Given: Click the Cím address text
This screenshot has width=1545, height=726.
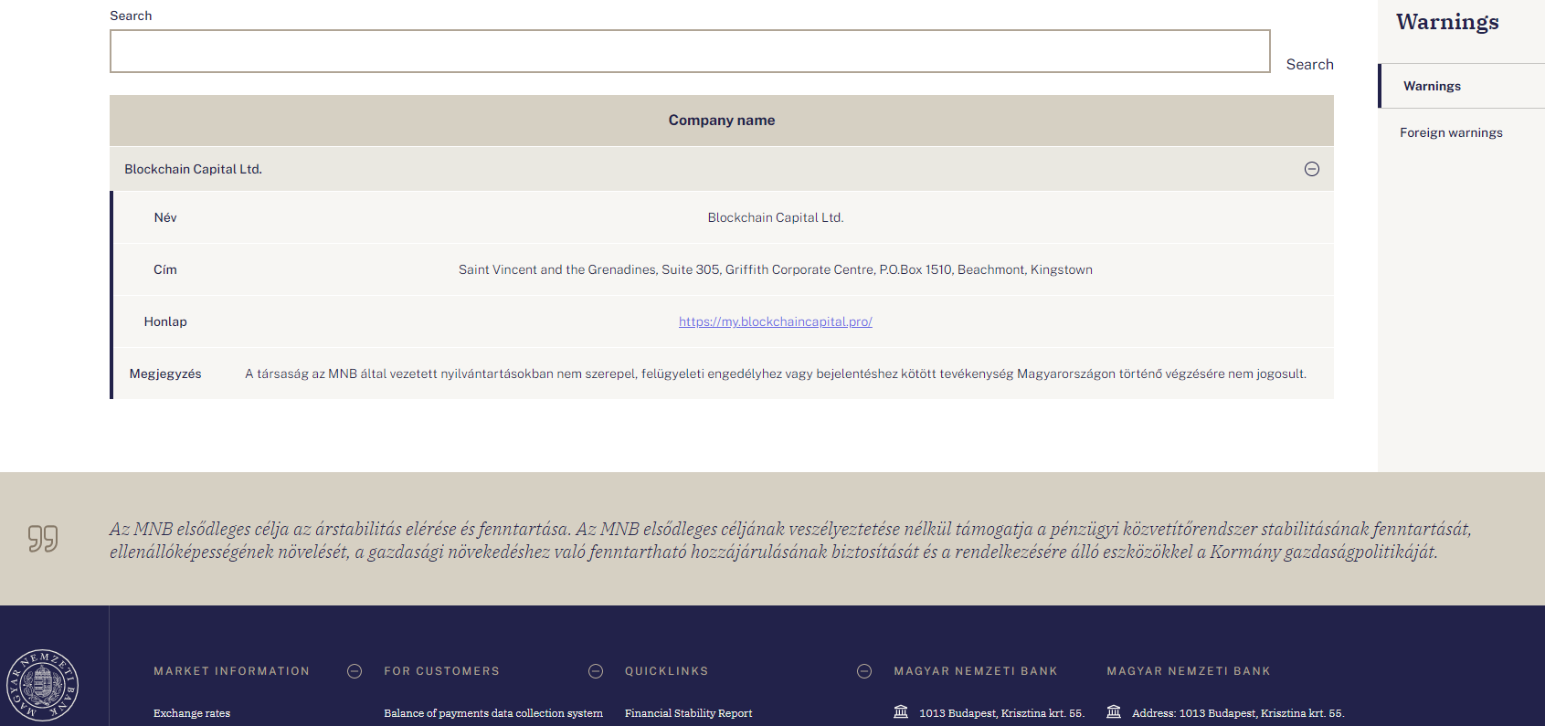Looking at the screenshot, I should (775, 269).
